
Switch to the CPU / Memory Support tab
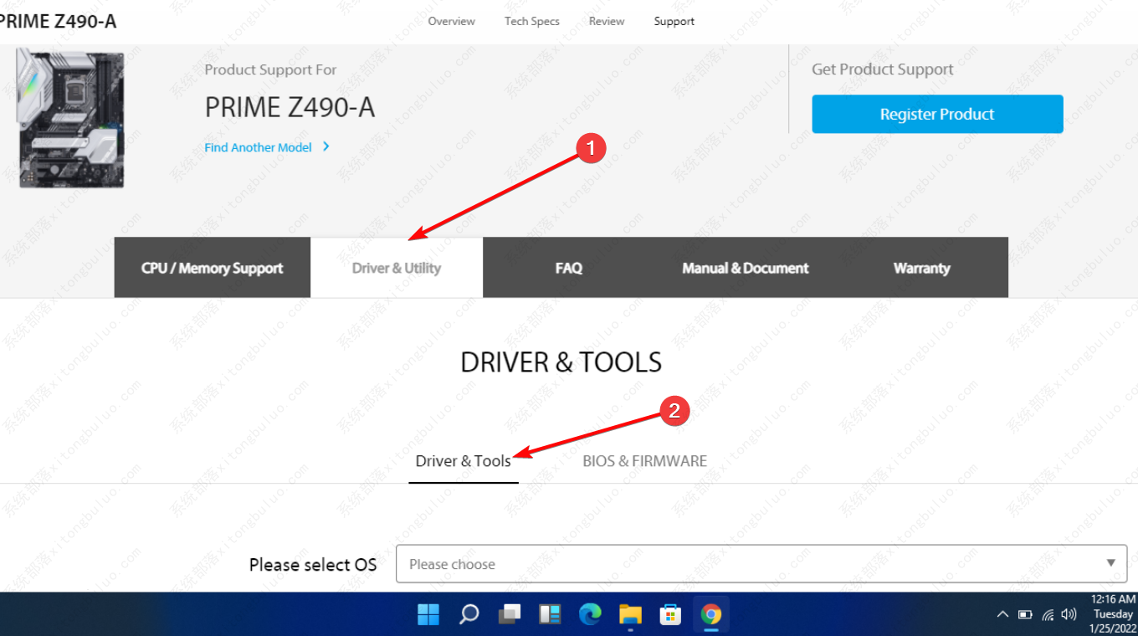212,268
